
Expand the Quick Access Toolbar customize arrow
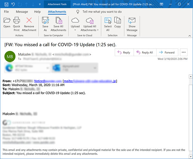tap(40, 5)
